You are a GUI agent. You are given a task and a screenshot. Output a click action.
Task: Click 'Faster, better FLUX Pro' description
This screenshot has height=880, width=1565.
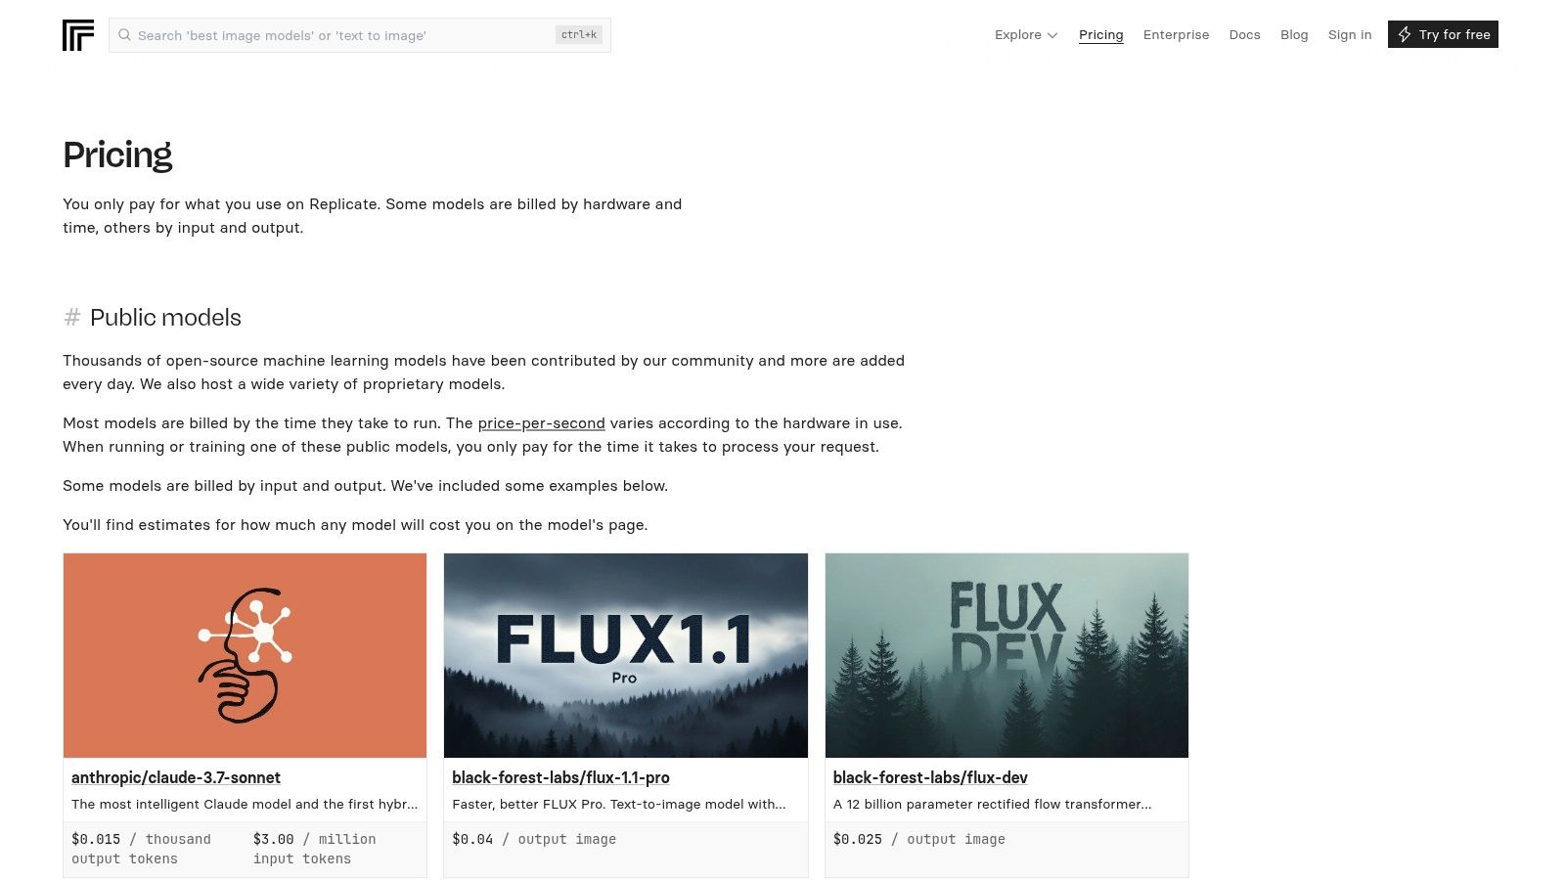[x=619, y=804]
